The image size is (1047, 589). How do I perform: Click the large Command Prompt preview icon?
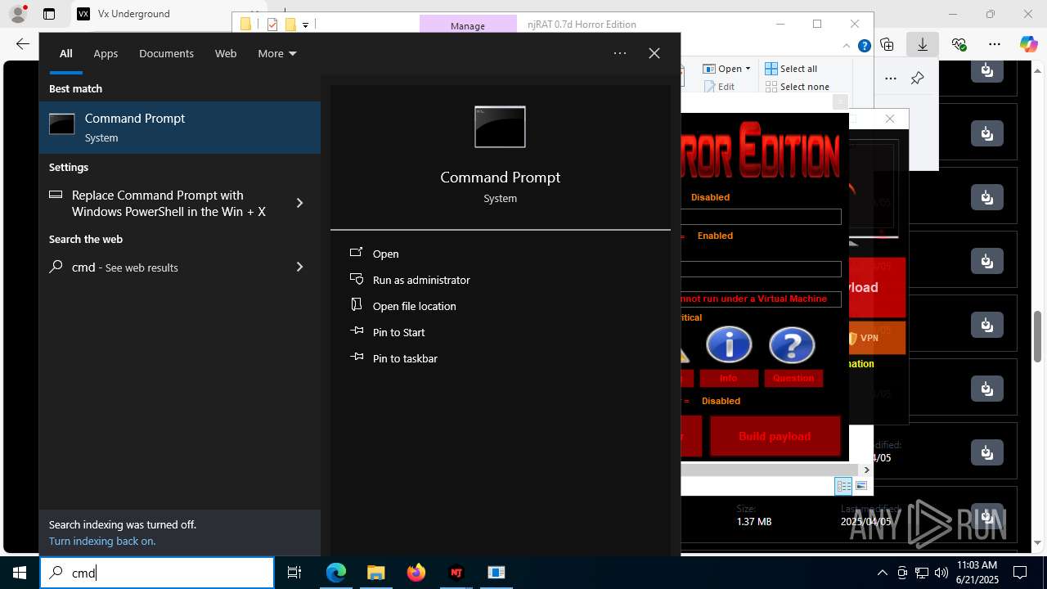coord(500,127)
